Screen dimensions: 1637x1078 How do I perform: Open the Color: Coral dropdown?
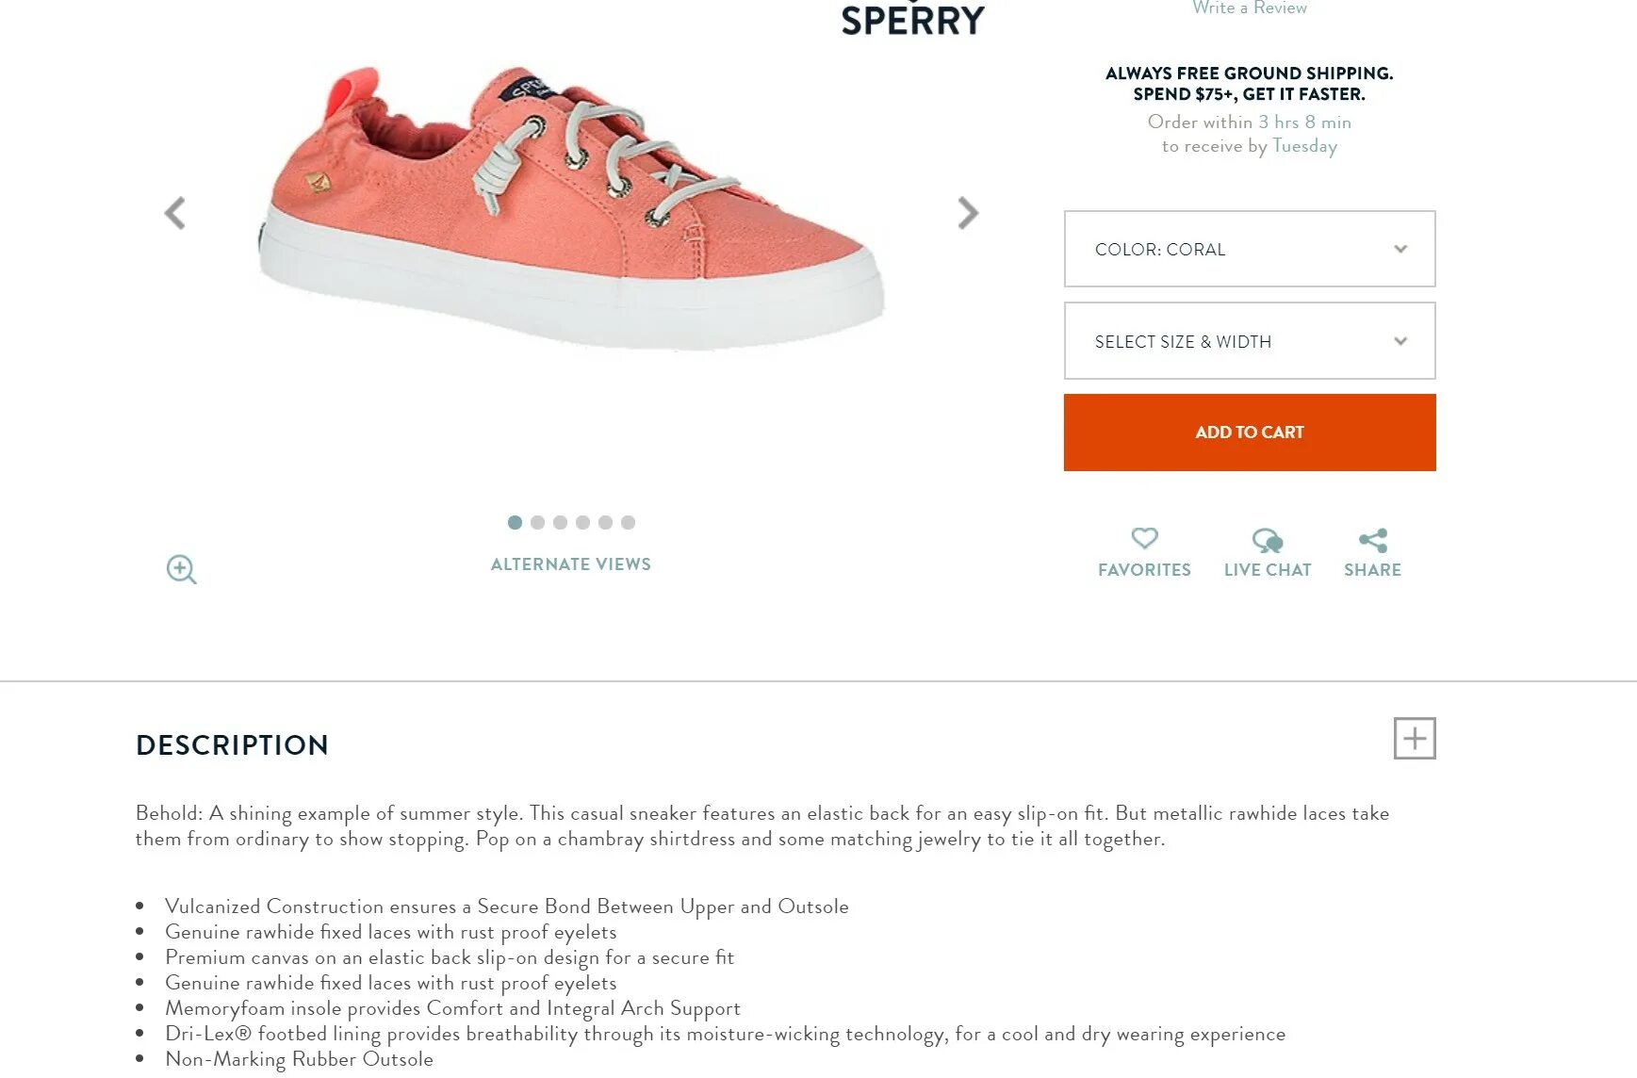[x=1249, y=249]
